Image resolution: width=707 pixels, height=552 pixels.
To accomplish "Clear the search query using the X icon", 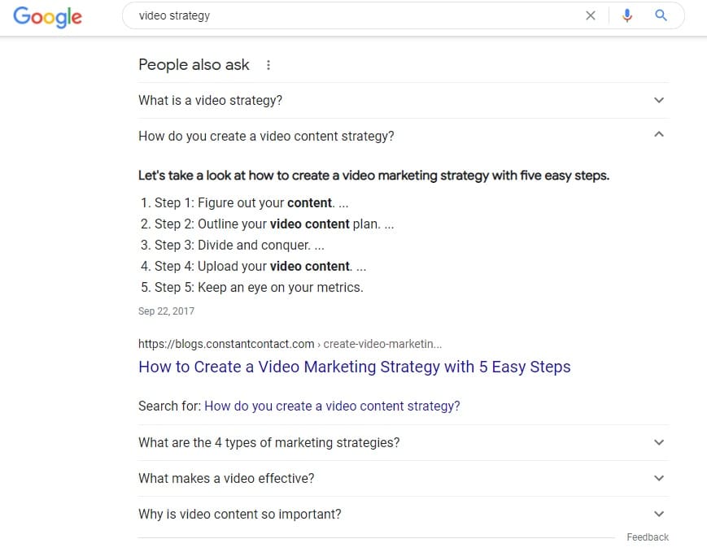I will [x=591, y=15].
